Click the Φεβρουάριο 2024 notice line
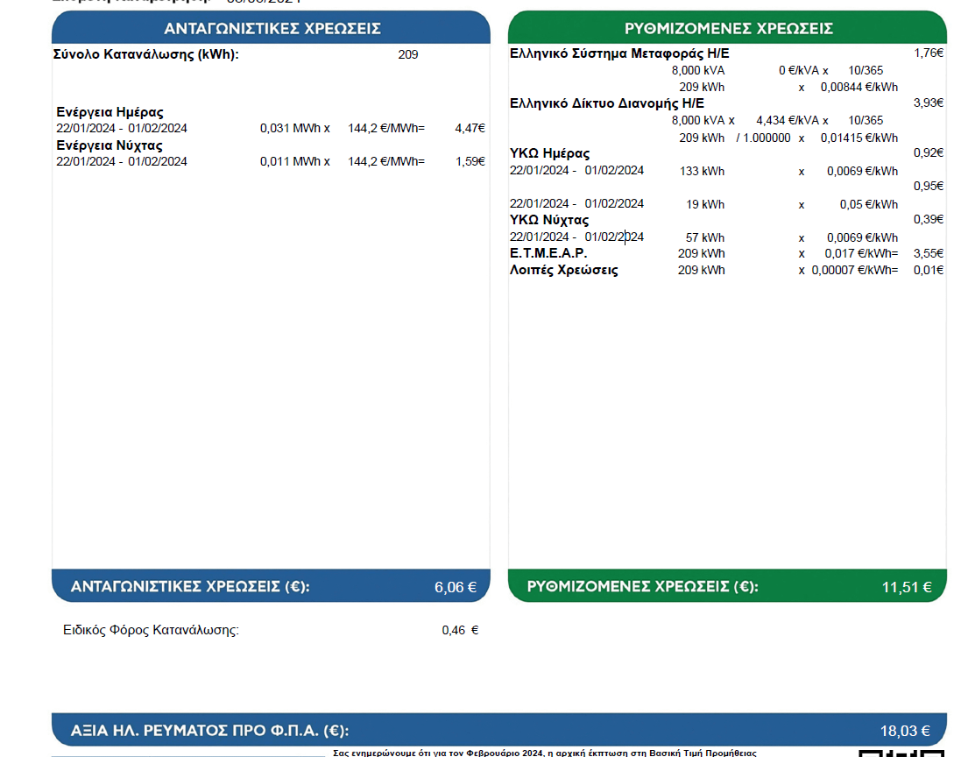Screen dimensions: 954x757 click(x=545, y=753)
